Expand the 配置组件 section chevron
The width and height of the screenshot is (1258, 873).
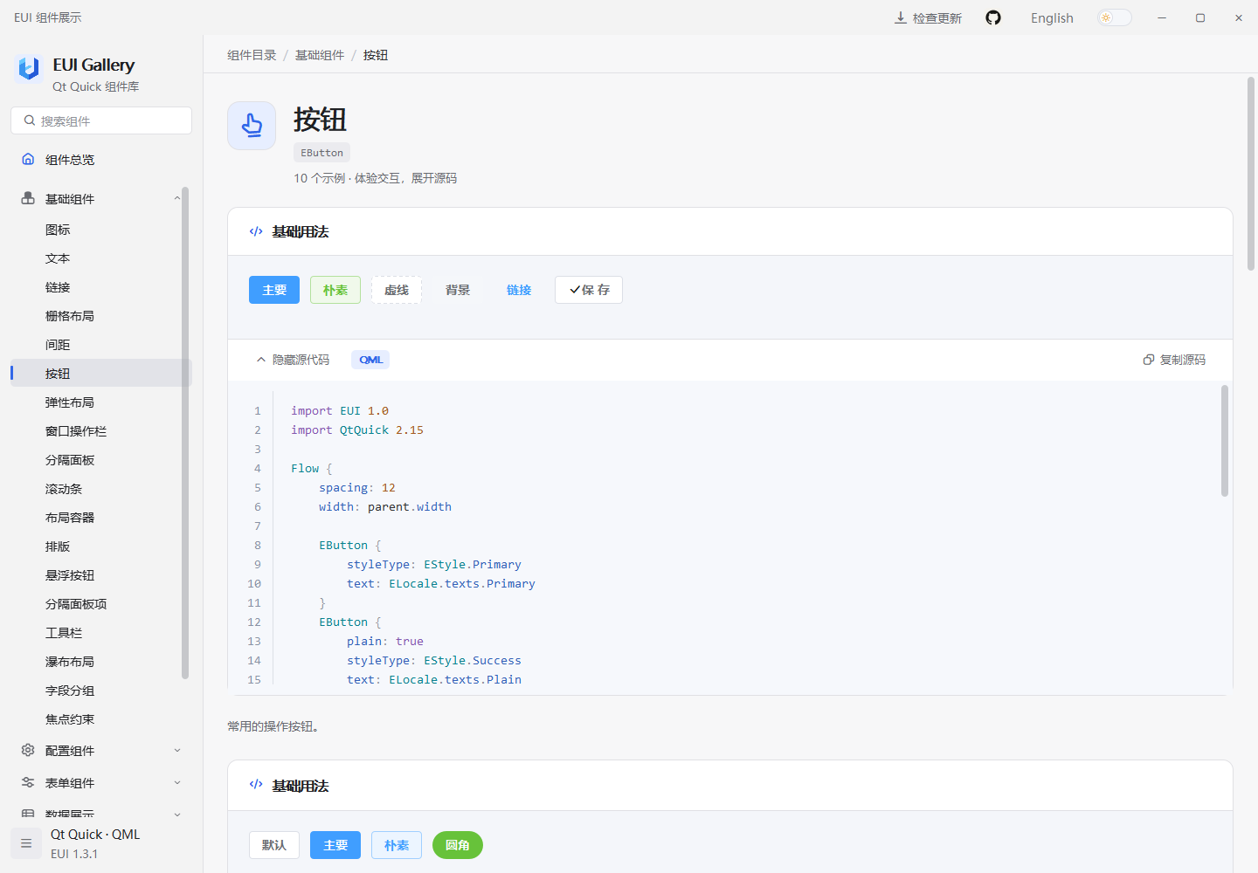177,750
